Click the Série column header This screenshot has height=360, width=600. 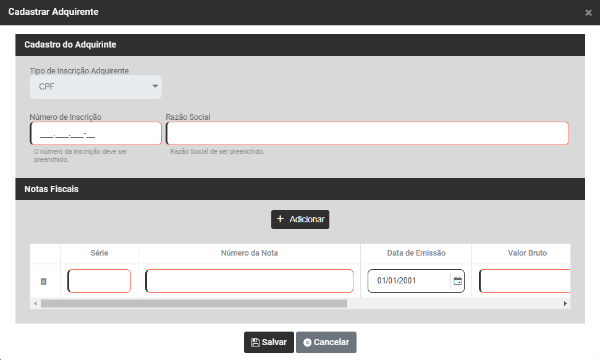99,253
